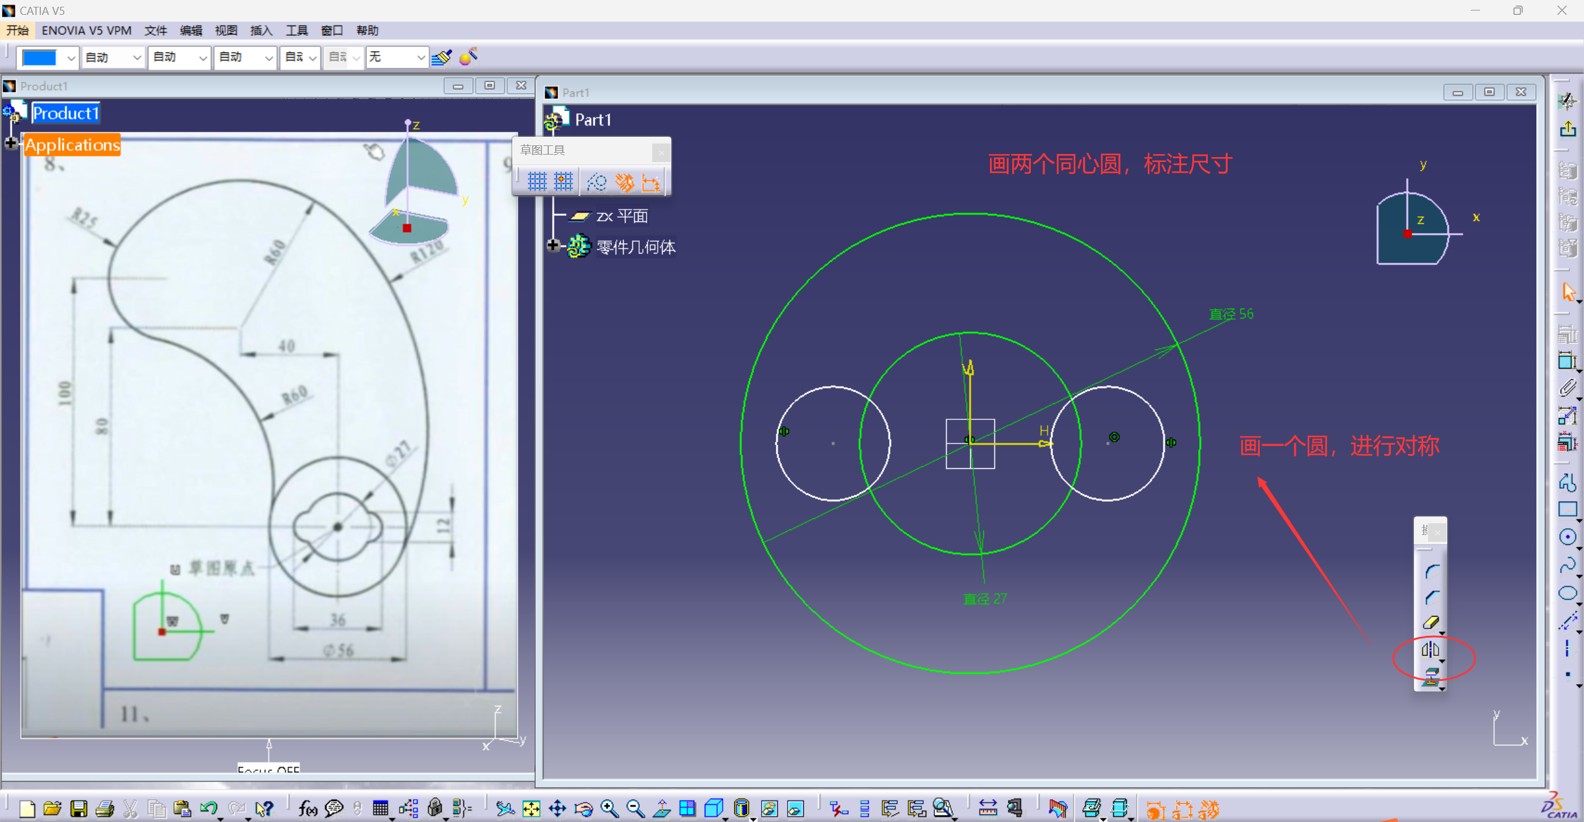Click the Fit All In view icon
Image resolution: width=1584 pixels, height=822 pixels.
531,808
